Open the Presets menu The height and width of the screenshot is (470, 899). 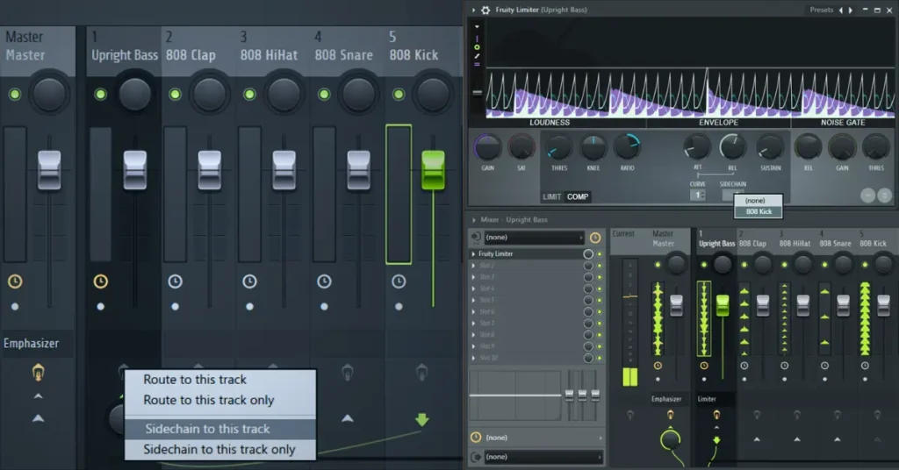821,10
